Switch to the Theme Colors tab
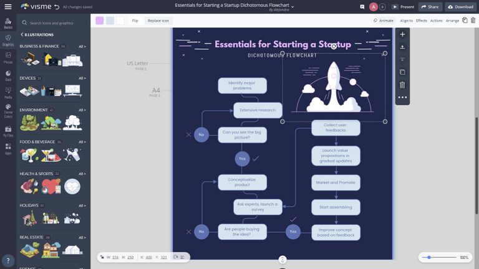 click(x=8, y=113)
